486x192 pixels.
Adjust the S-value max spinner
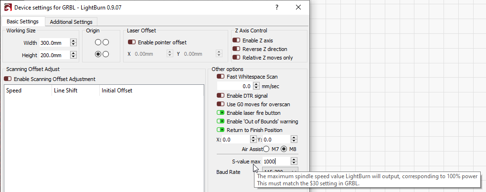295,161
